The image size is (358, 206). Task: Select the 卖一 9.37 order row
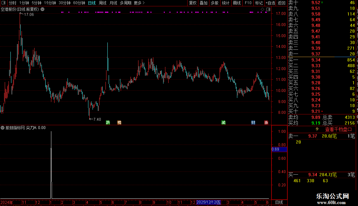322,54
